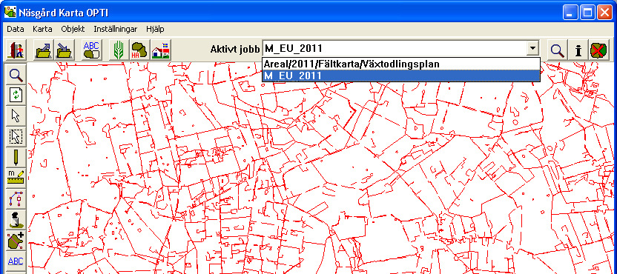Click the export folder icon with up arrow
This screenshot has height=274, width=617.
tap(43, 50)
